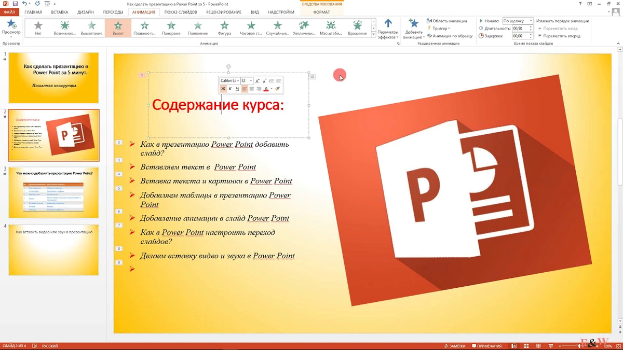This screenshot has height=350, width=623.
Task: Select the Вылет fly-in animation
Action: [118, 27]
